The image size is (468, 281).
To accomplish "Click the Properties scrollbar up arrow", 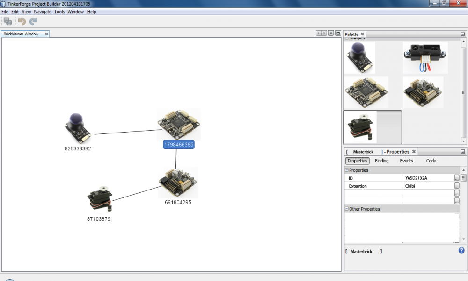I will tap(463, 170).
